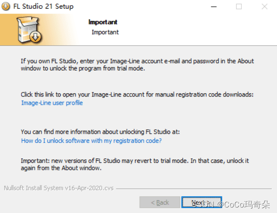277x213 pixels.
Task: Click the CSDN watermark text
Action: tap(231, 205)
